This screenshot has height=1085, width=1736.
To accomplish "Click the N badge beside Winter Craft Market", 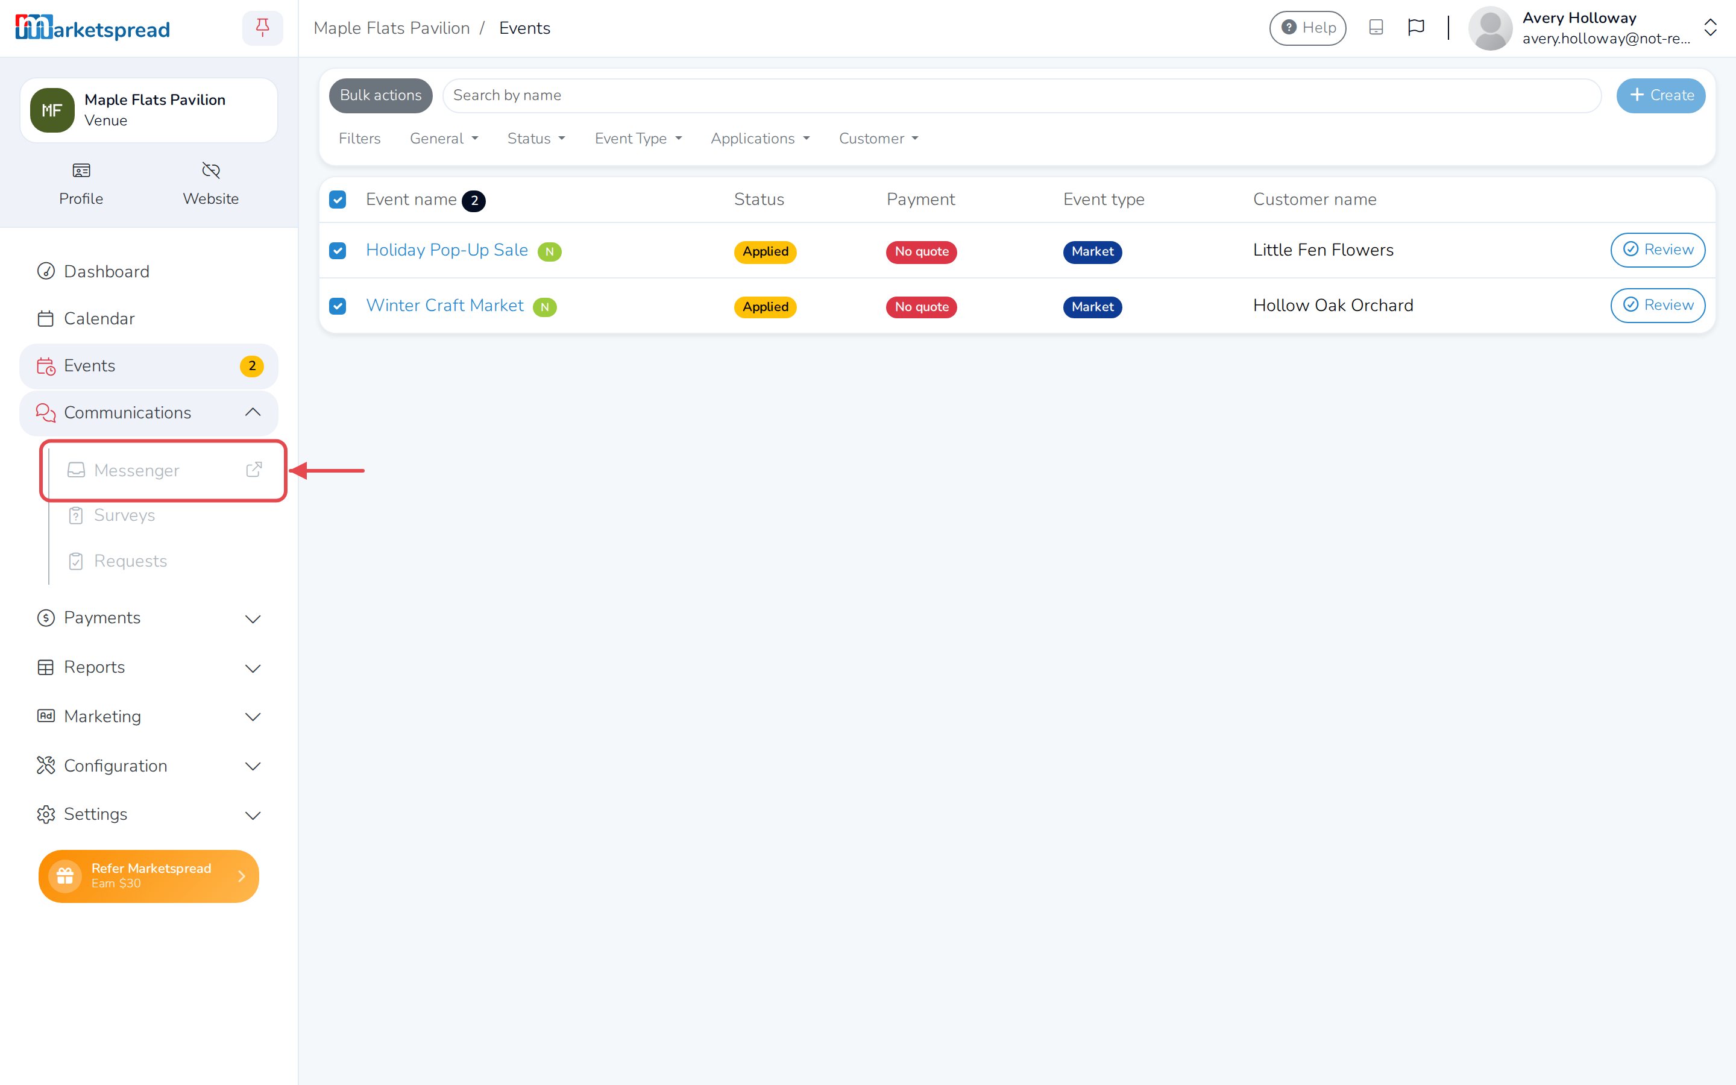I will [544, 307].
